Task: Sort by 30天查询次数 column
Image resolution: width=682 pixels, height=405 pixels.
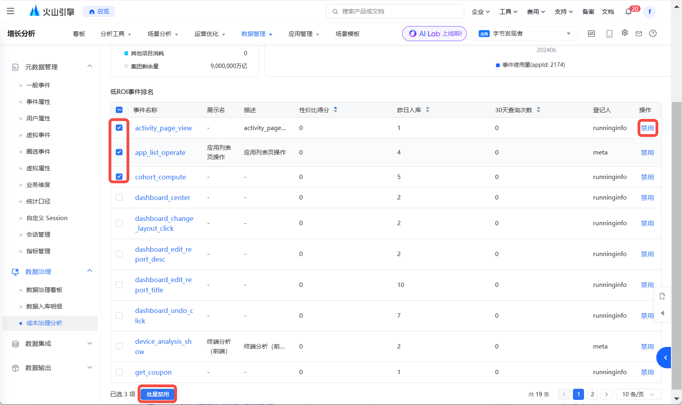Action: [x=539, y=109]
